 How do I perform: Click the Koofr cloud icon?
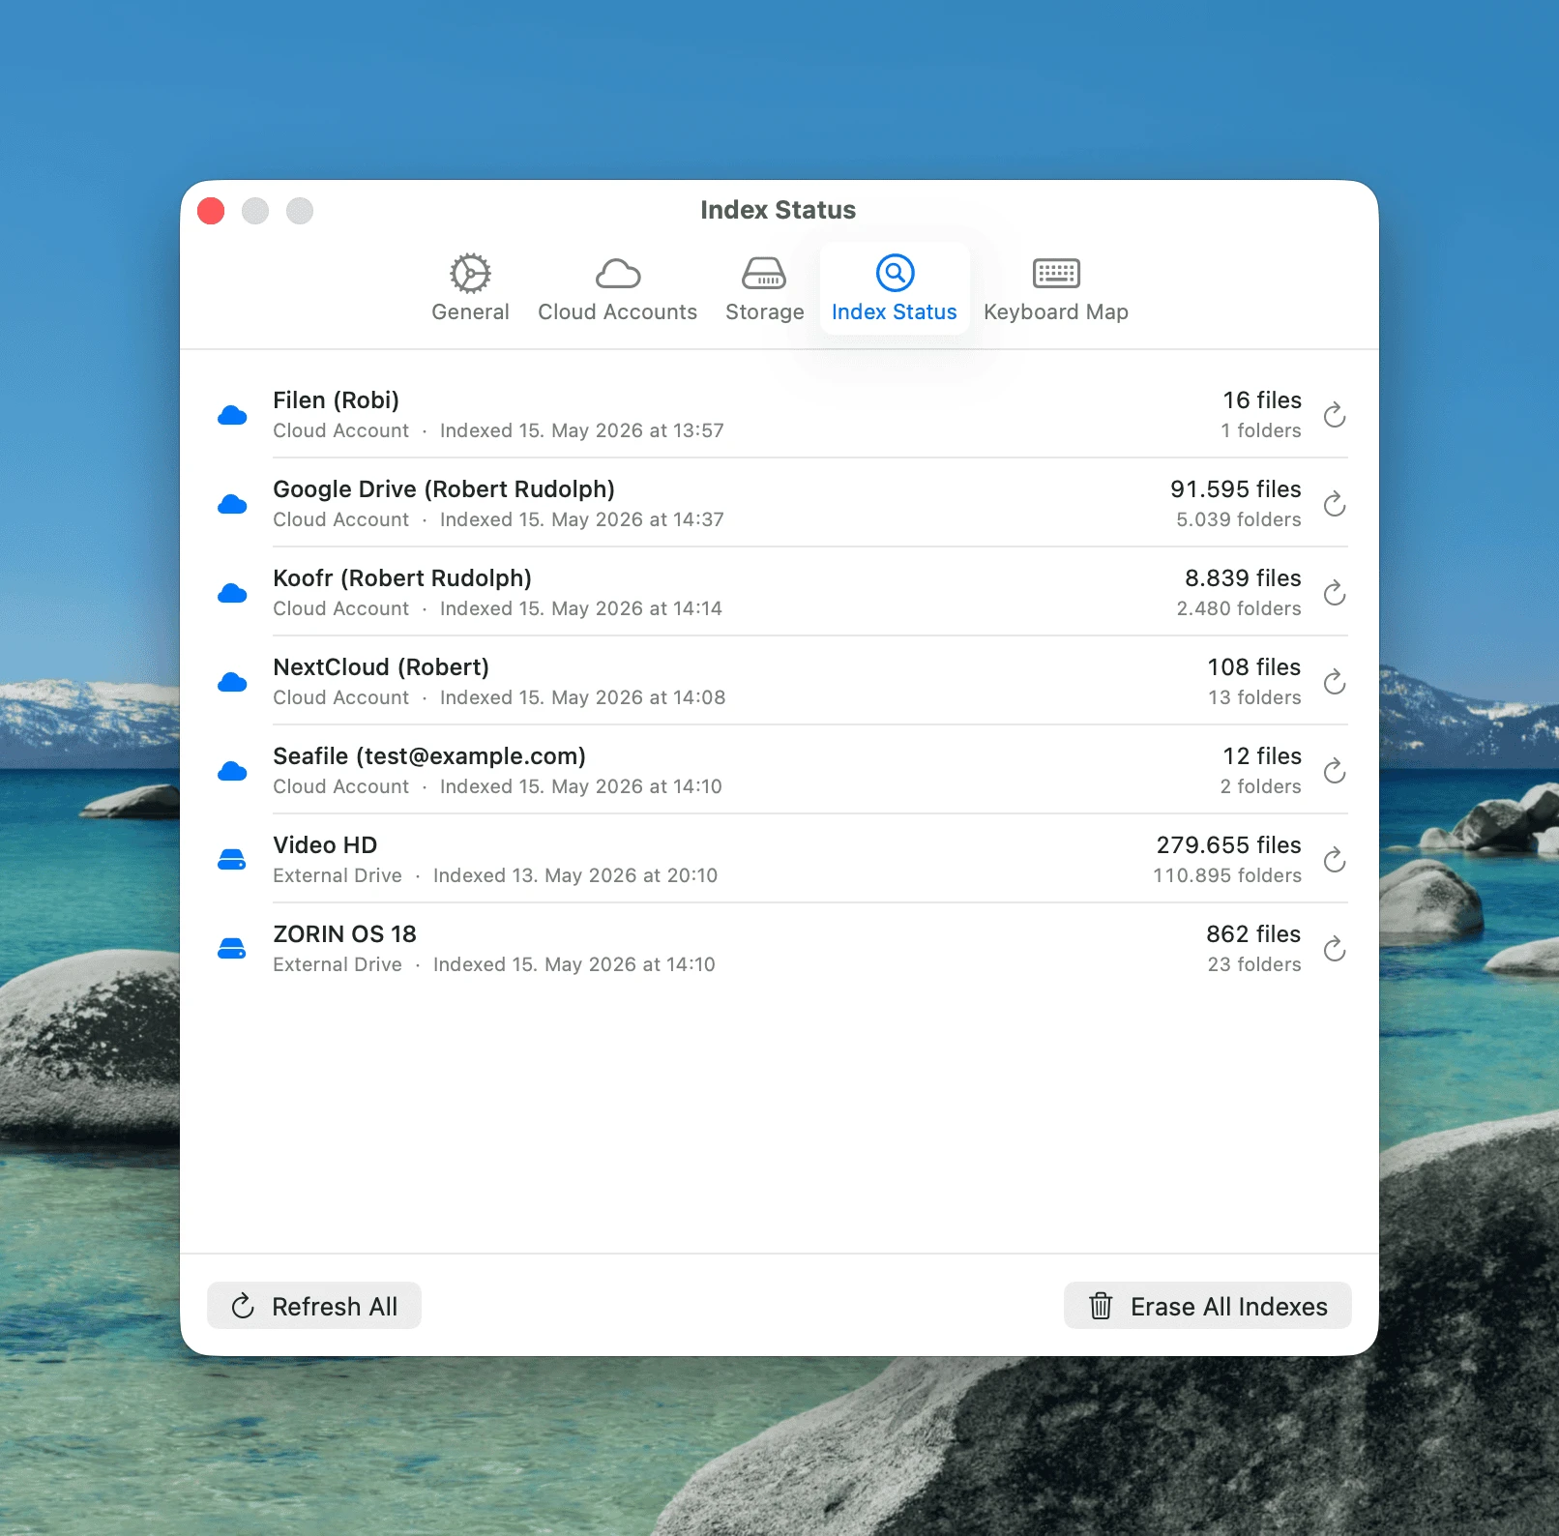[x=232, y=593]
